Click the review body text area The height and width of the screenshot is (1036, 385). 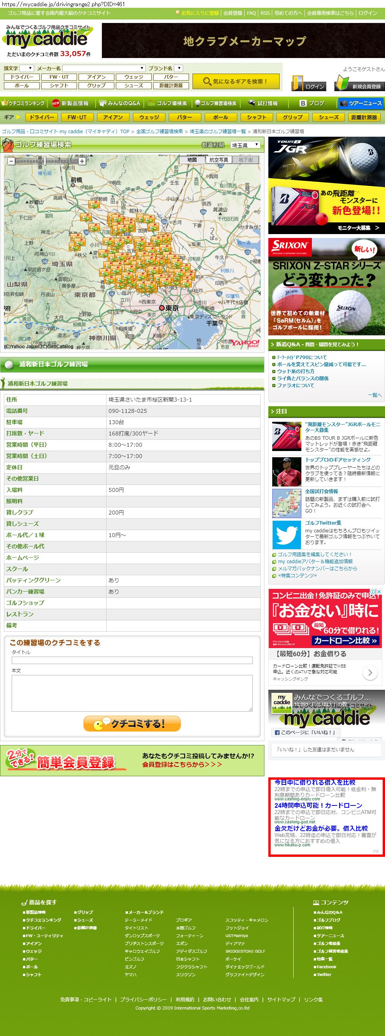point(132,693)
